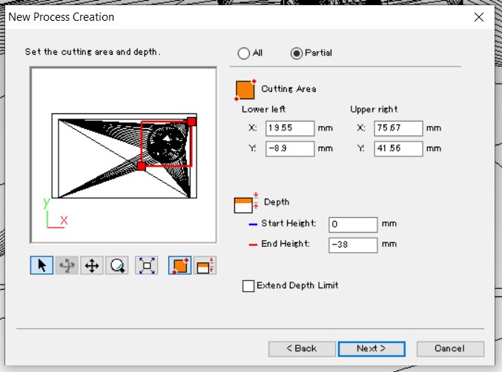Image resolution: width=502 pixels, height=372 pixels.
Task: Click the 'Lower left' label
Action: [x=263, y=110]
